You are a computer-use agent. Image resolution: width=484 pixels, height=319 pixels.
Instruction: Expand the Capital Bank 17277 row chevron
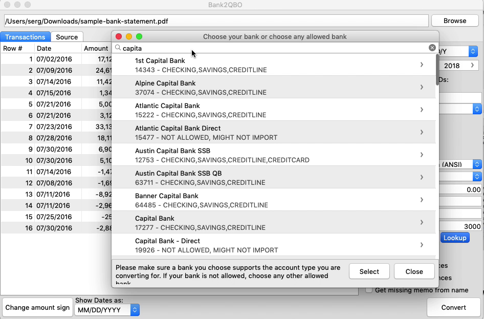422,222
